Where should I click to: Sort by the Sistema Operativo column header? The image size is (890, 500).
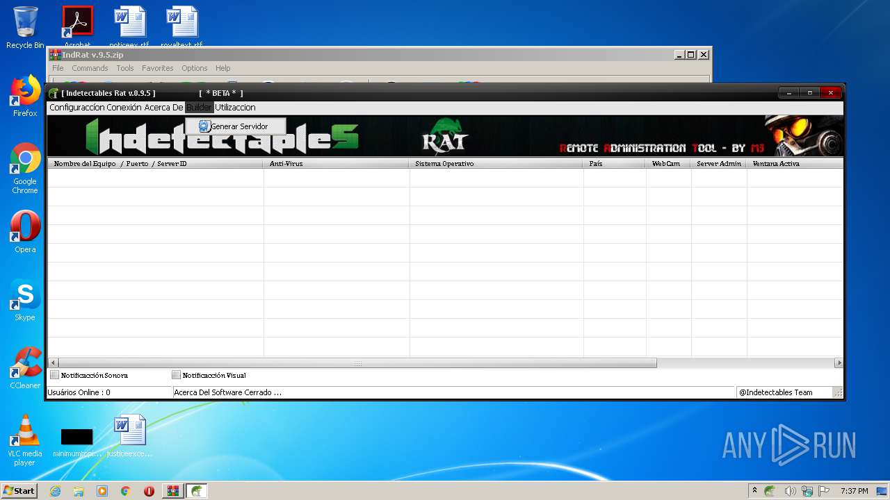496,164
